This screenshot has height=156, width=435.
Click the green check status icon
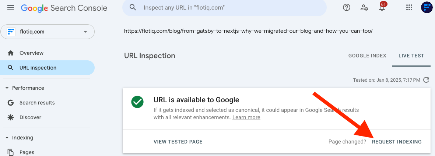pyautogui.click(x=137, y=102)
